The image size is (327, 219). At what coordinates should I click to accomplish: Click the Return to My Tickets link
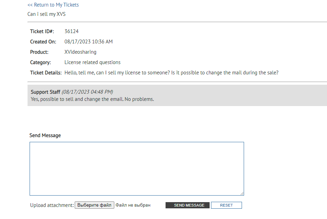pos(53,5)
